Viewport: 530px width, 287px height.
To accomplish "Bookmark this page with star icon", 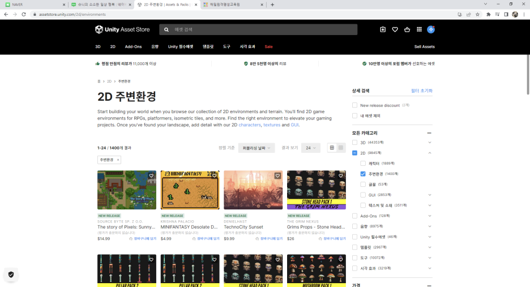I will [x=477, y=14].
